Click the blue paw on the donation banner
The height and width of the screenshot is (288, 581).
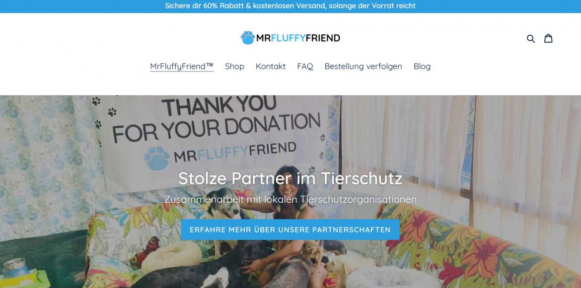click(157, 158)
